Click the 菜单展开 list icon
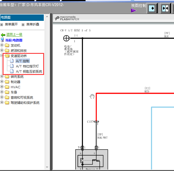This screenshot has height=171, width=174. [x=1, y=25]
